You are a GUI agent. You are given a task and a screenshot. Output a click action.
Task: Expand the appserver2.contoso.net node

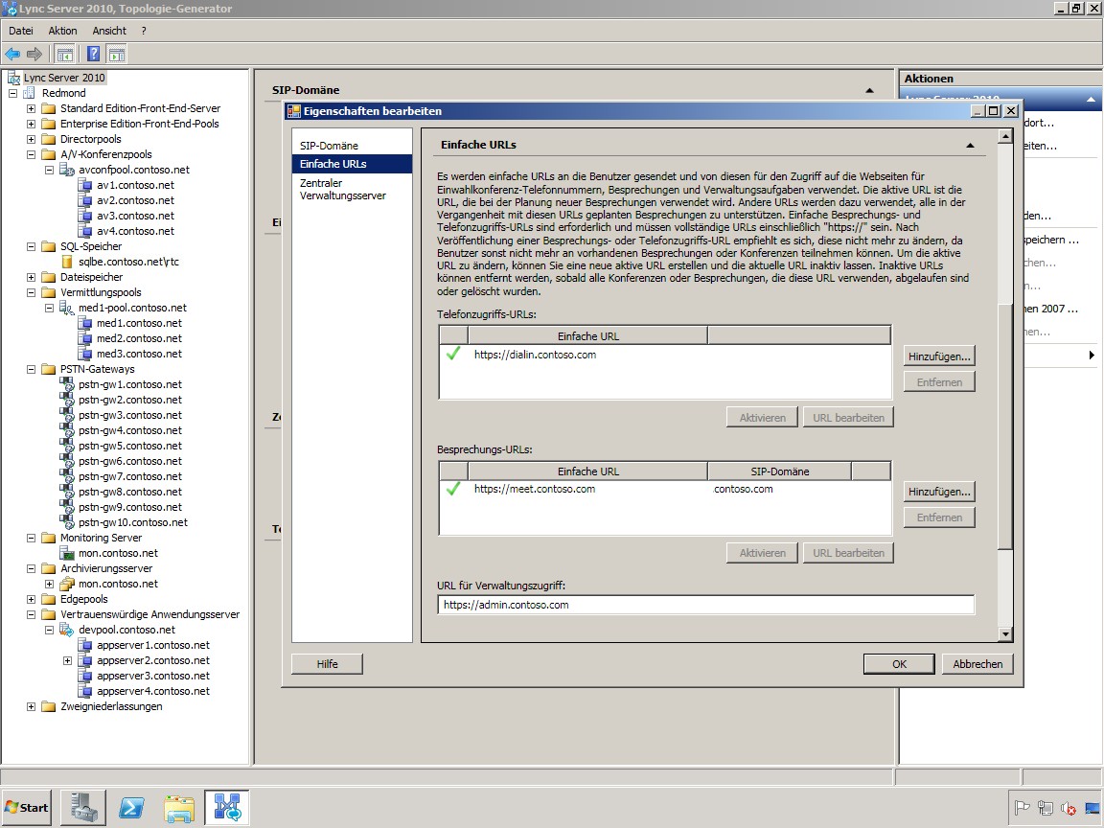[x=68, y=660]
